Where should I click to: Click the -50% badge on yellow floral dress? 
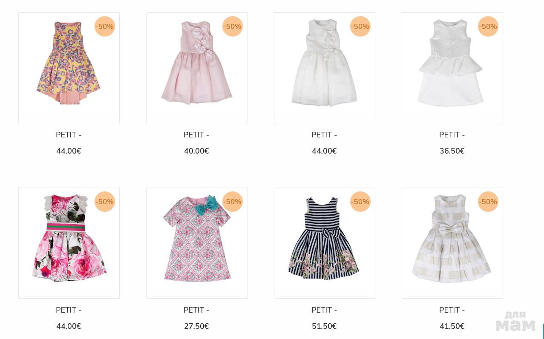(105, 26)
